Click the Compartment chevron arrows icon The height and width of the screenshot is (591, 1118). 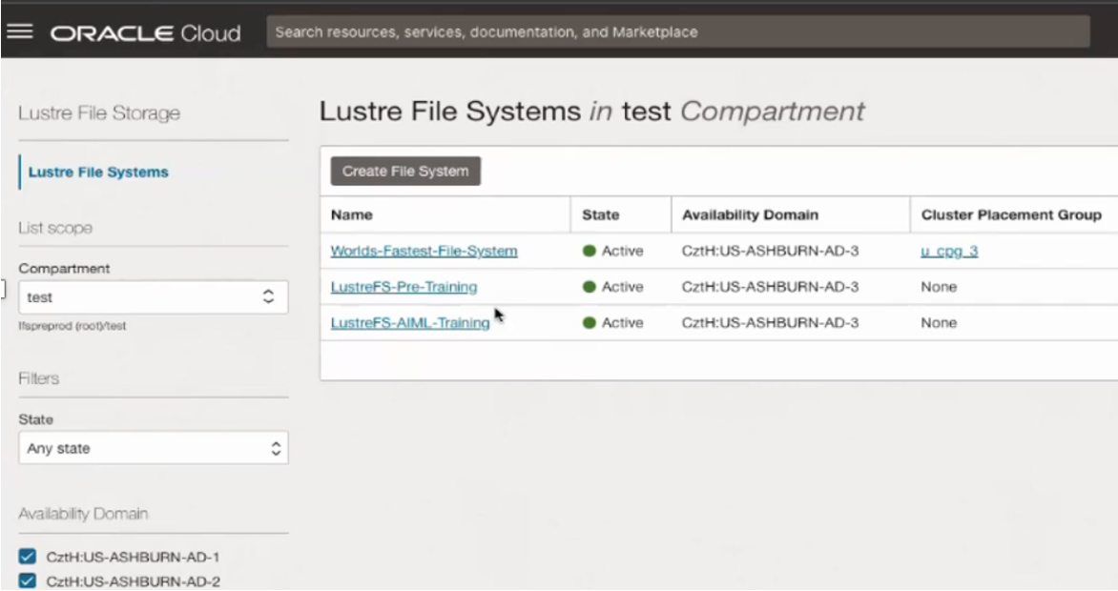coord(268,296)
